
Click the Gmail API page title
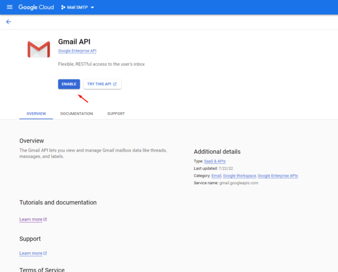tap(74, 42)
